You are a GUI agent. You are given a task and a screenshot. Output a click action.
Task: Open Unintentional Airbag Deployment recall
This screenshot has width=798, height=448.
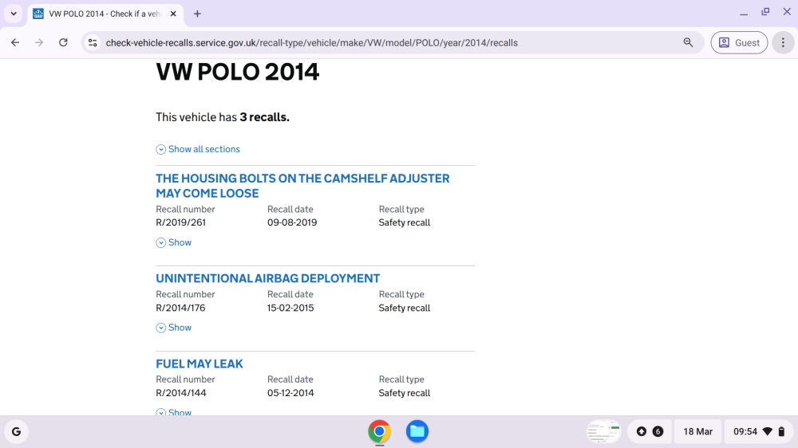point(267,278)
